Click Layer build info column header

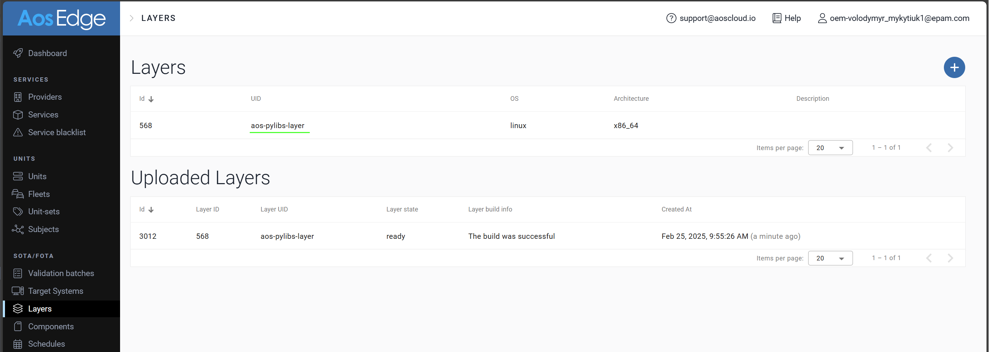[490, 209]
